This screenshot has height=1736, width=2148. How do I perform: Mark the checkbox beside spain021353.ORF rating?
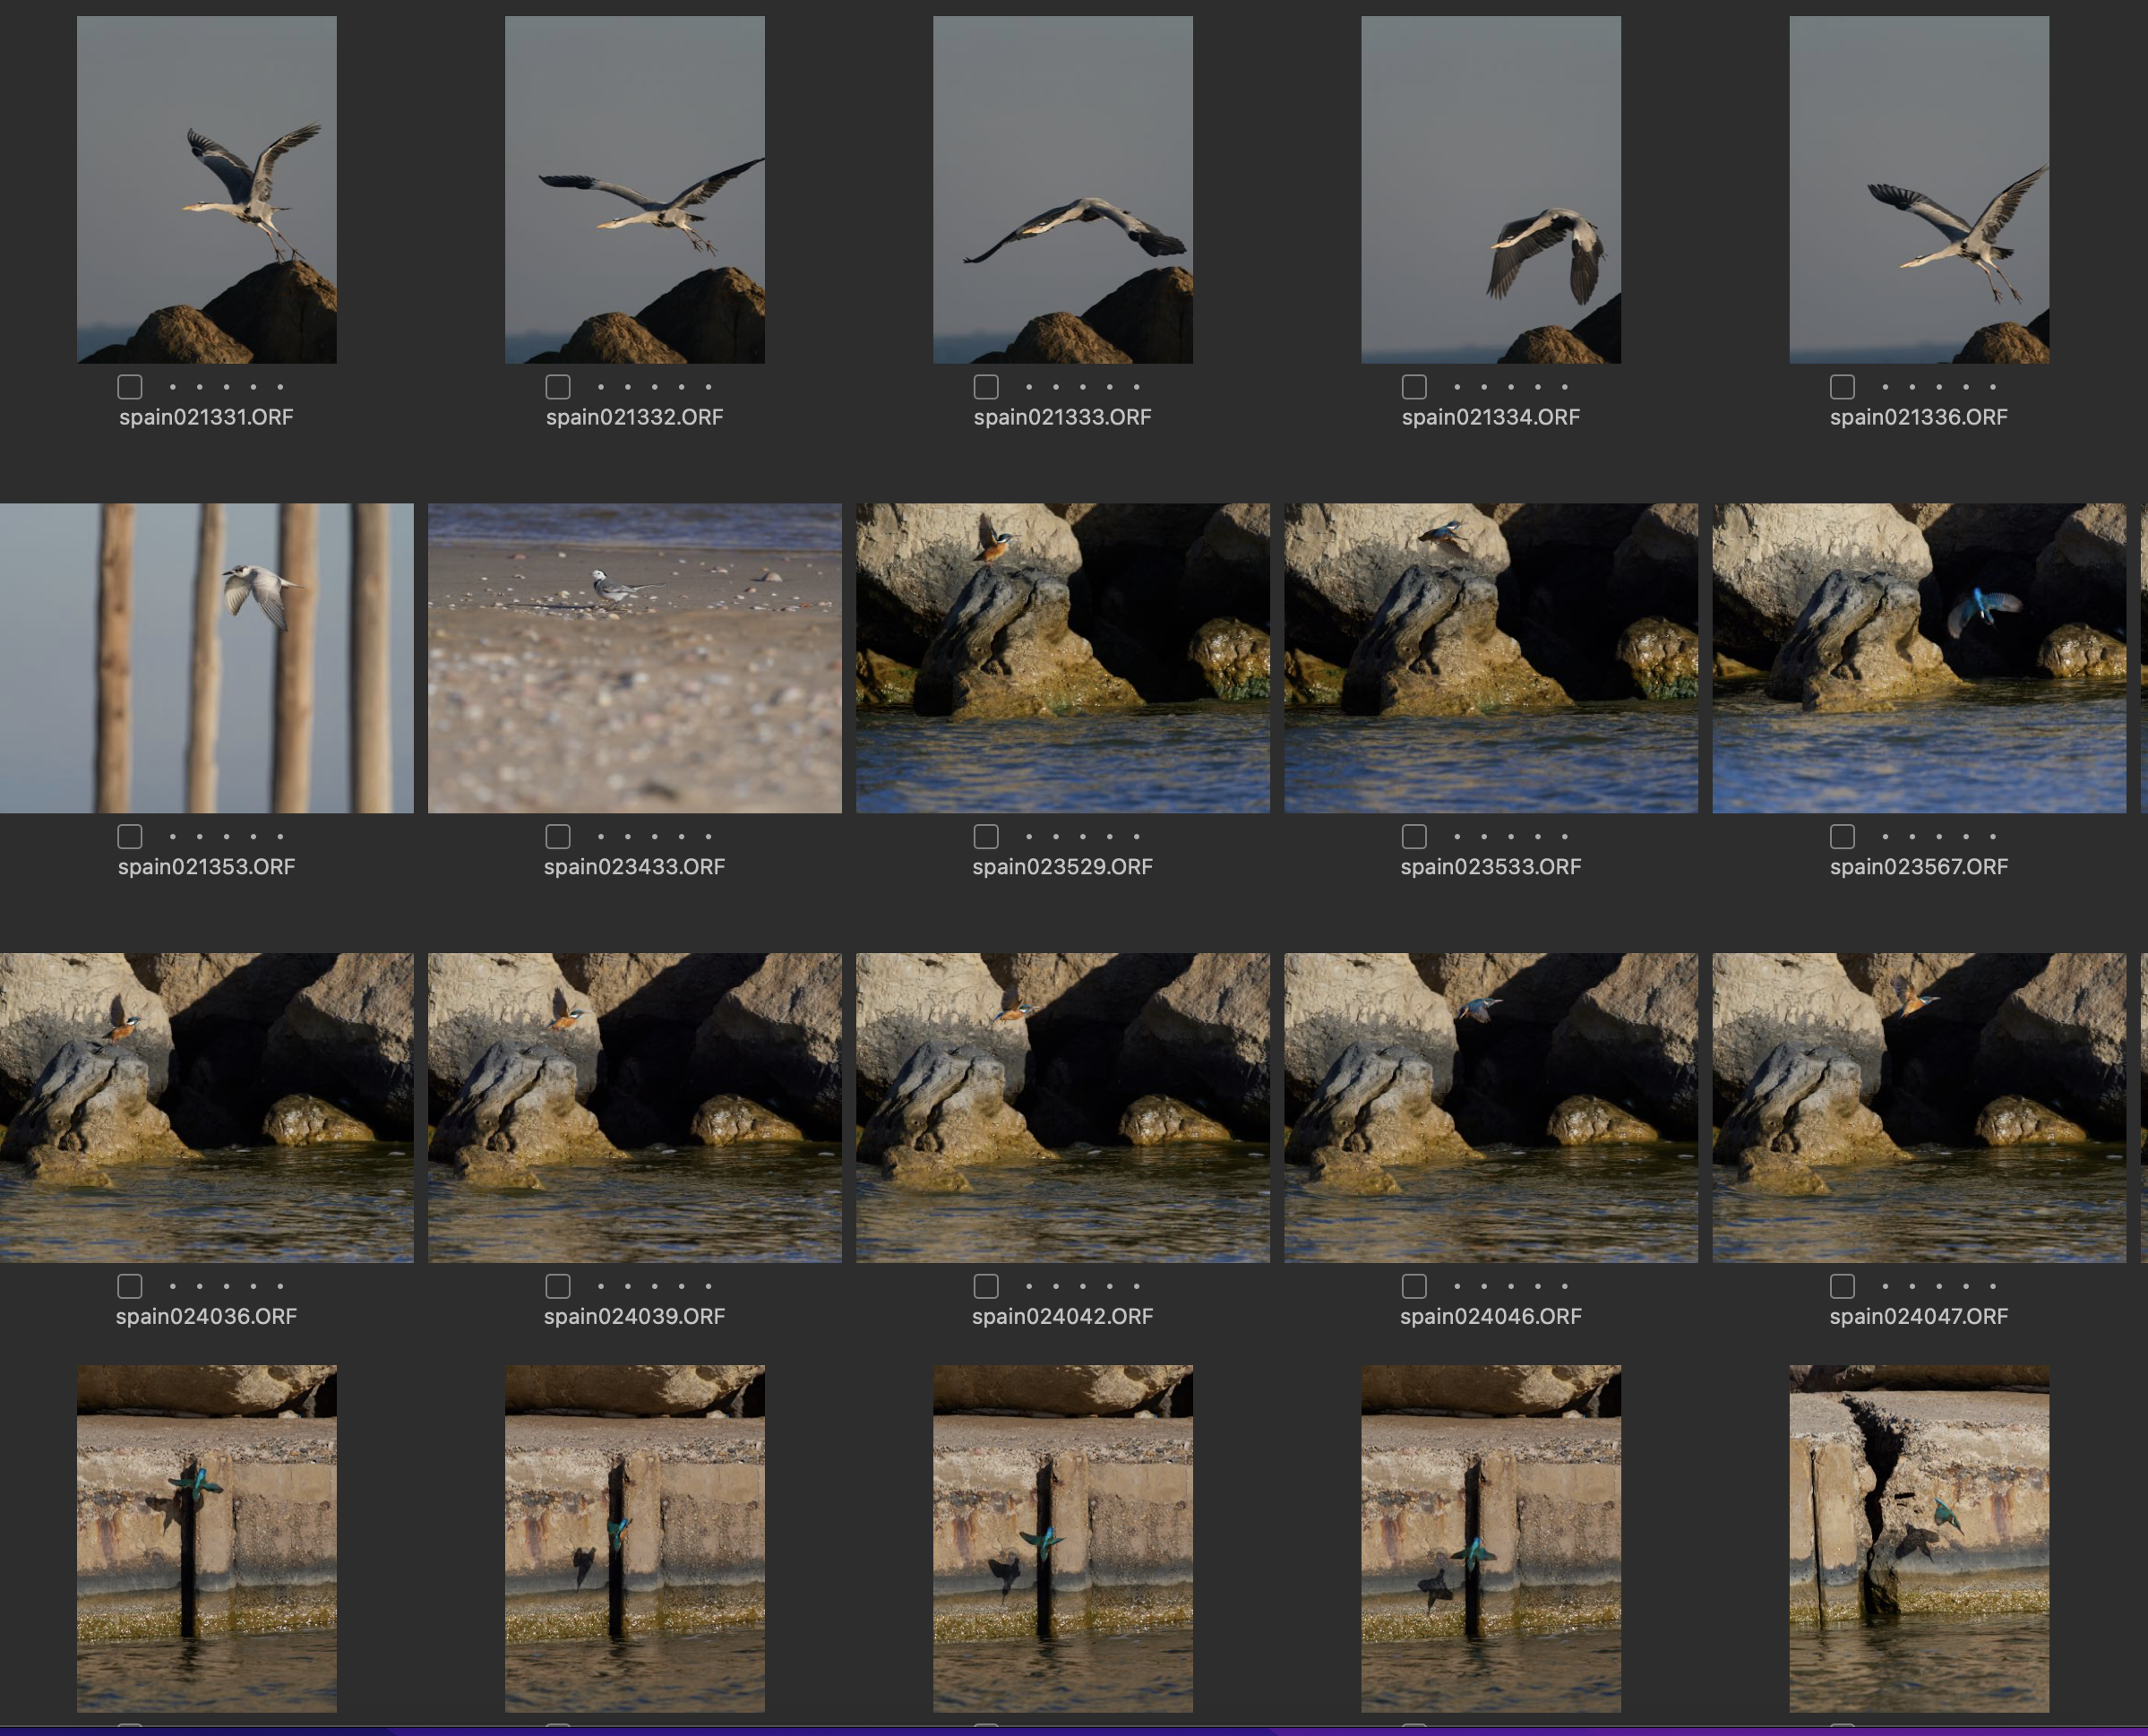[x=130, y=836]
